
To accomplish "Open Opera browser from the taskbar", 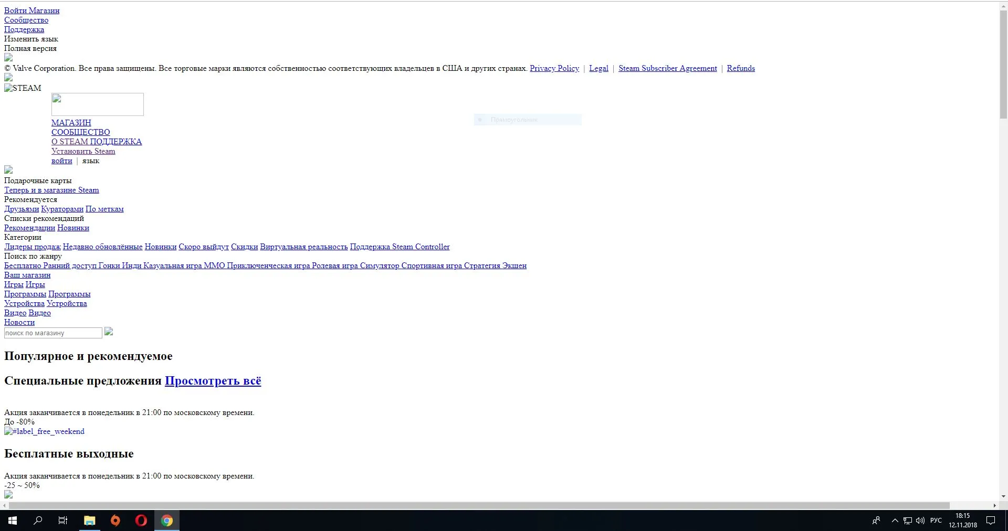I will pos(141,521).
